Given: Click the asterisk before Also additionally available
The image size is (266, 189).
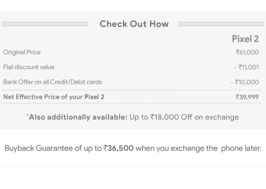Looking at the screenshot, I should point(28,115).
